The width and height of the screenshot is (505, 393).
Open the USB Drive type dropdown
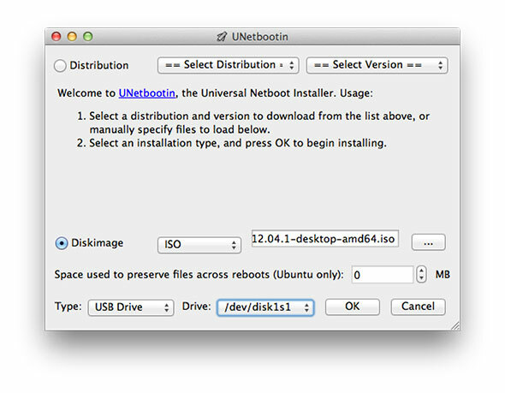click(131, 307)
